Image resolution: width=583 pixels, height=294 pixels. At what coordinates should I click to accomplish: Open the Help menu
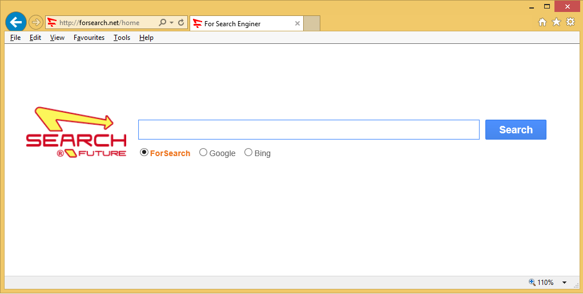[146, 38]
